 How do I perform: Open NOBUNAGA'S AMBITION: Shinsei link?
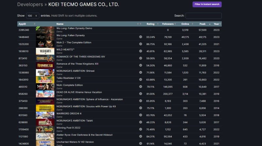pyautogui.click(x=75, y=71)
